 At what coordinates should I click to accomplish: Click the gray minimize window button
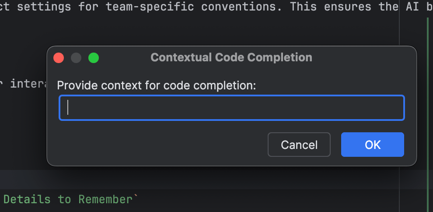click(x=76, y=58)
